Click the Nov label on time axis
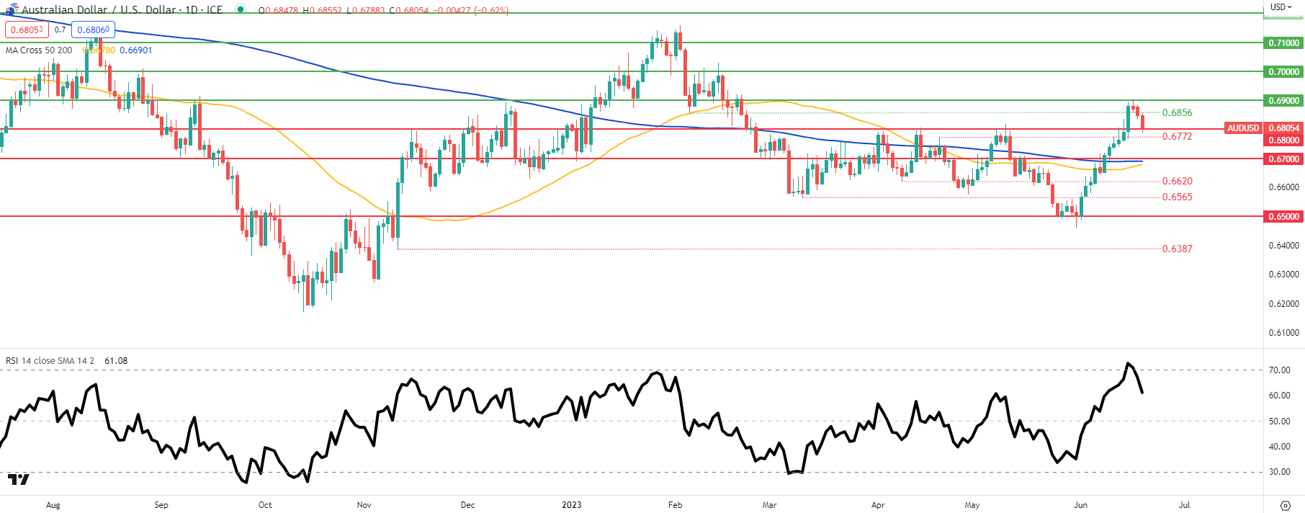 point(364,505)
